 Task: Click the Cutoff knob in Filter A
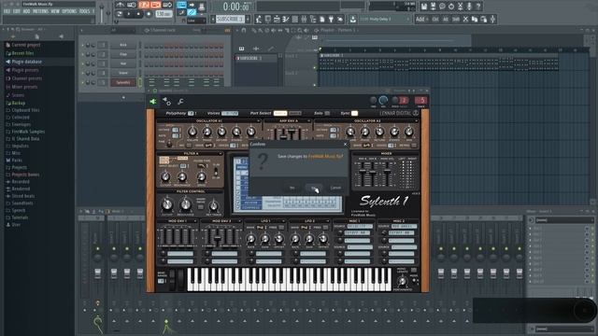[x=165, y=176]
